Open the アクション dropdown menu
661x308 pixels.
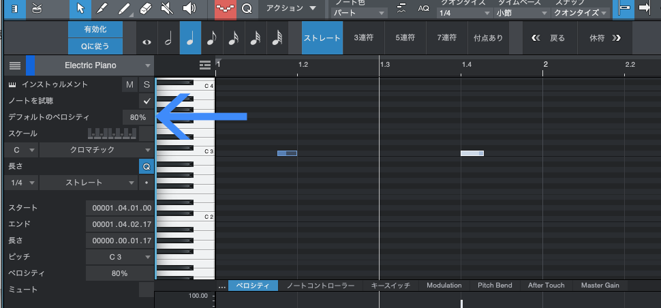pos(291,9)
